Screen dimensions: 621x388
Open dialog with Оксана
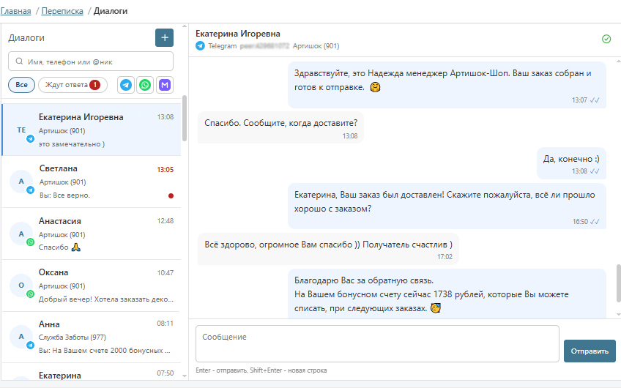92,286
